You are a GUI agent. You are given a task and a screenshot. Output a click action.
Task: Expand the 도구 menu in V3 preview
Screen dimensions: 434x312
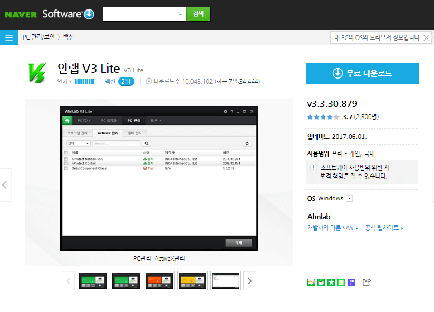pyautogui.click(x=156, y=121)
